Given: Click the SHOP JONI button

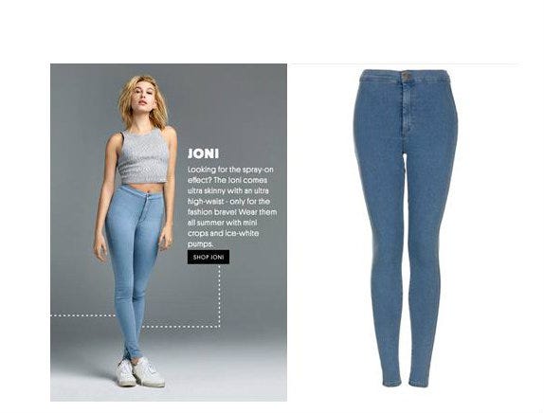Looking at the screenshot, I should tap(209, 257).
